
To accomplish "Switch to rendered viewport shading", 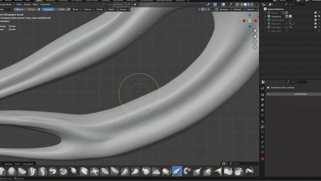I will [x=252, y=4].
